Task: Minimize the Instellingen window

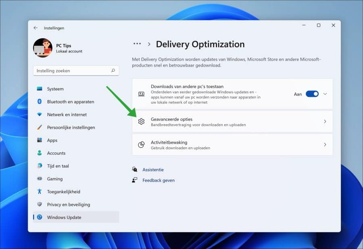Action: (x=304, y=25)
